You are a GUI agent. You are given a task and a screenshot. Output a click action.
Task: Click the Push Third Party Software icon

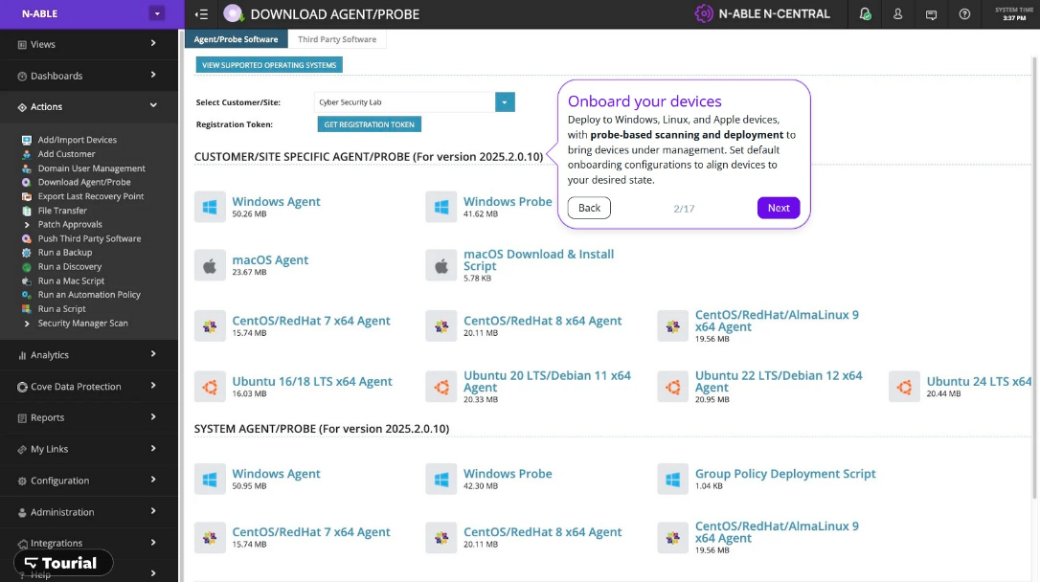(27, 238)
